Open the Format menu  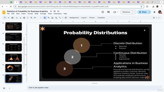click(30, 14)
